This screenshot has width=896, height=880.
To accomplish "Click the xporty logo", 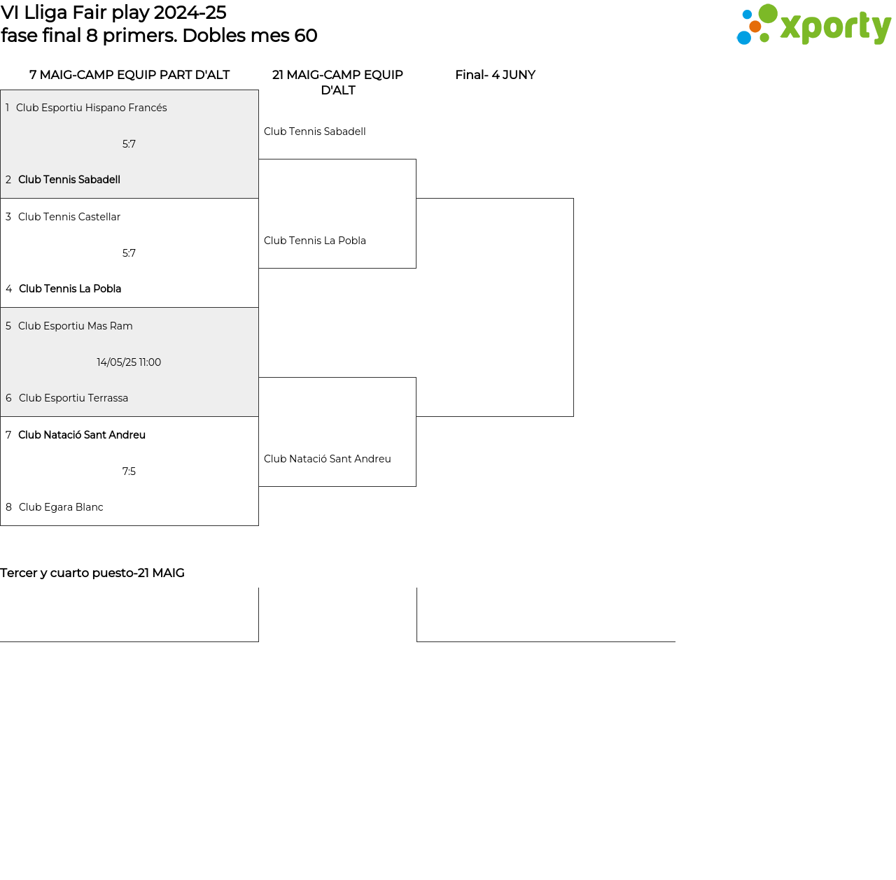I will 813,25.
